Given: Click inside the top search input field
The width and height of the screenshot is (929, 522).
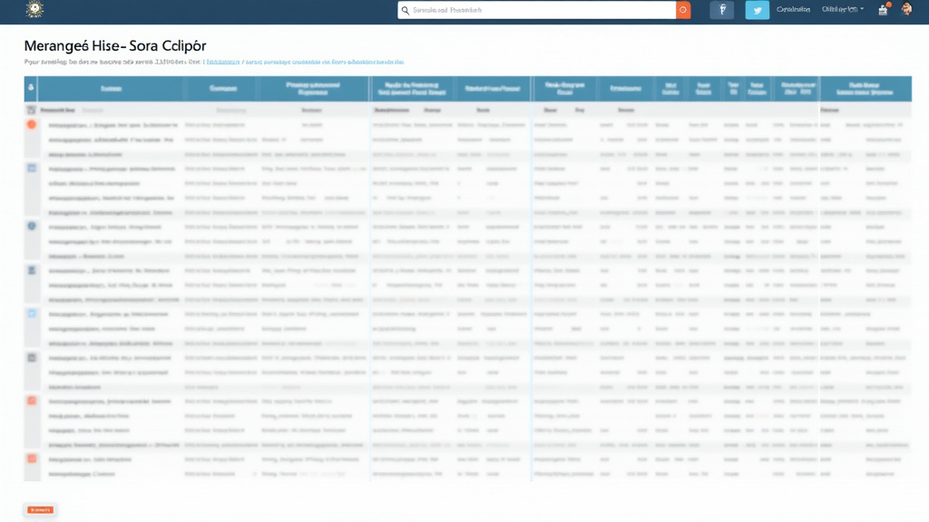Looking at the screenshot, I should [x=535, y=10].
